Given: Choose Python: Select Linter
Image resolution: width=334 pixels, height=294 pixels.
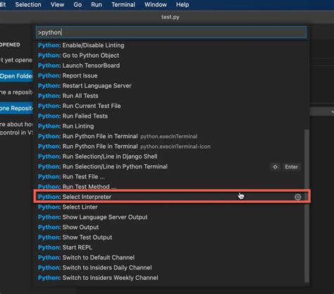Looking at the screenshot, I should (x=171, y=207).
